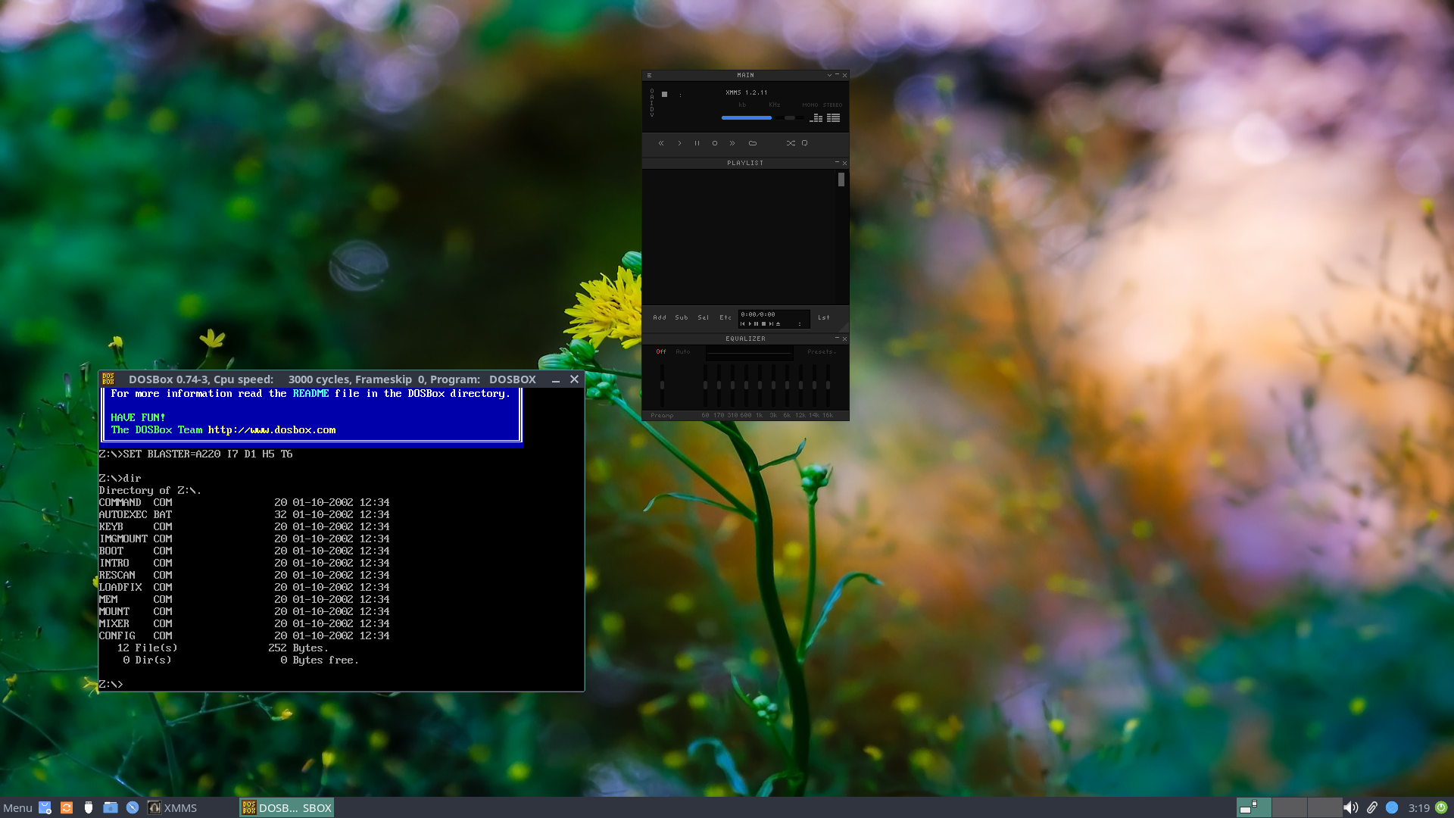Toggle the equalizer window icon in XMMS main
This screenshot has height=818, width=1454.
pyautogui.click(x=816, y=118)
